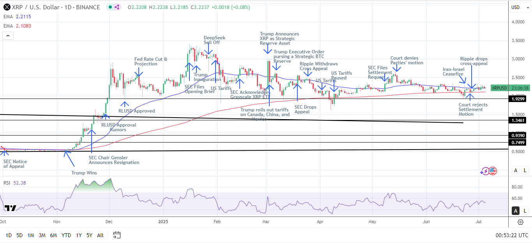Toggle auto scale on the price pane
This screenshot has width=532, height=243.
pyautogui.click(x=516, y=170)
